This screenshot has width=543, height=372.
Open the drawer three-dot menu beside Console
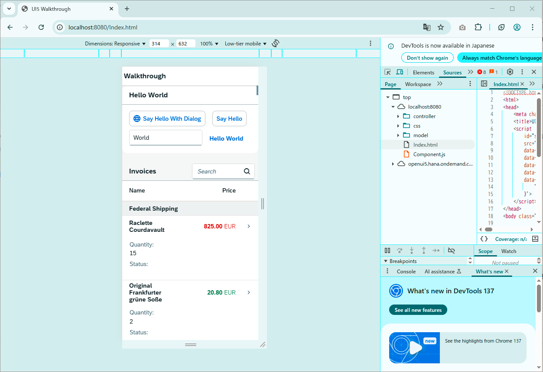pos(387,271)
